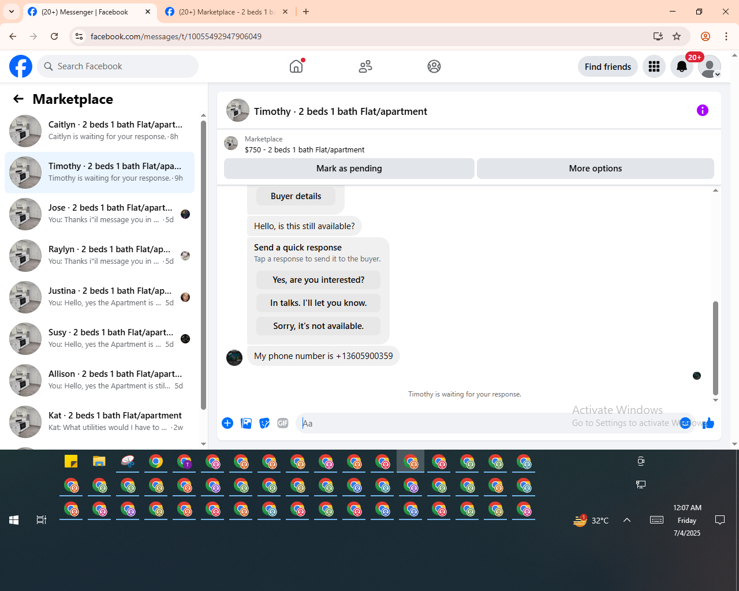
Task: Click Search Facebook field
Action: tap(118, 66)
